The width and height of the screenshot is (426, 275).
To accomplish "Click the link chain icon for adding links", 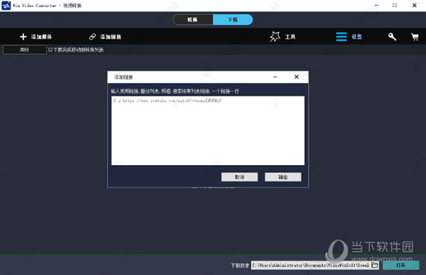I will (92, 37).
